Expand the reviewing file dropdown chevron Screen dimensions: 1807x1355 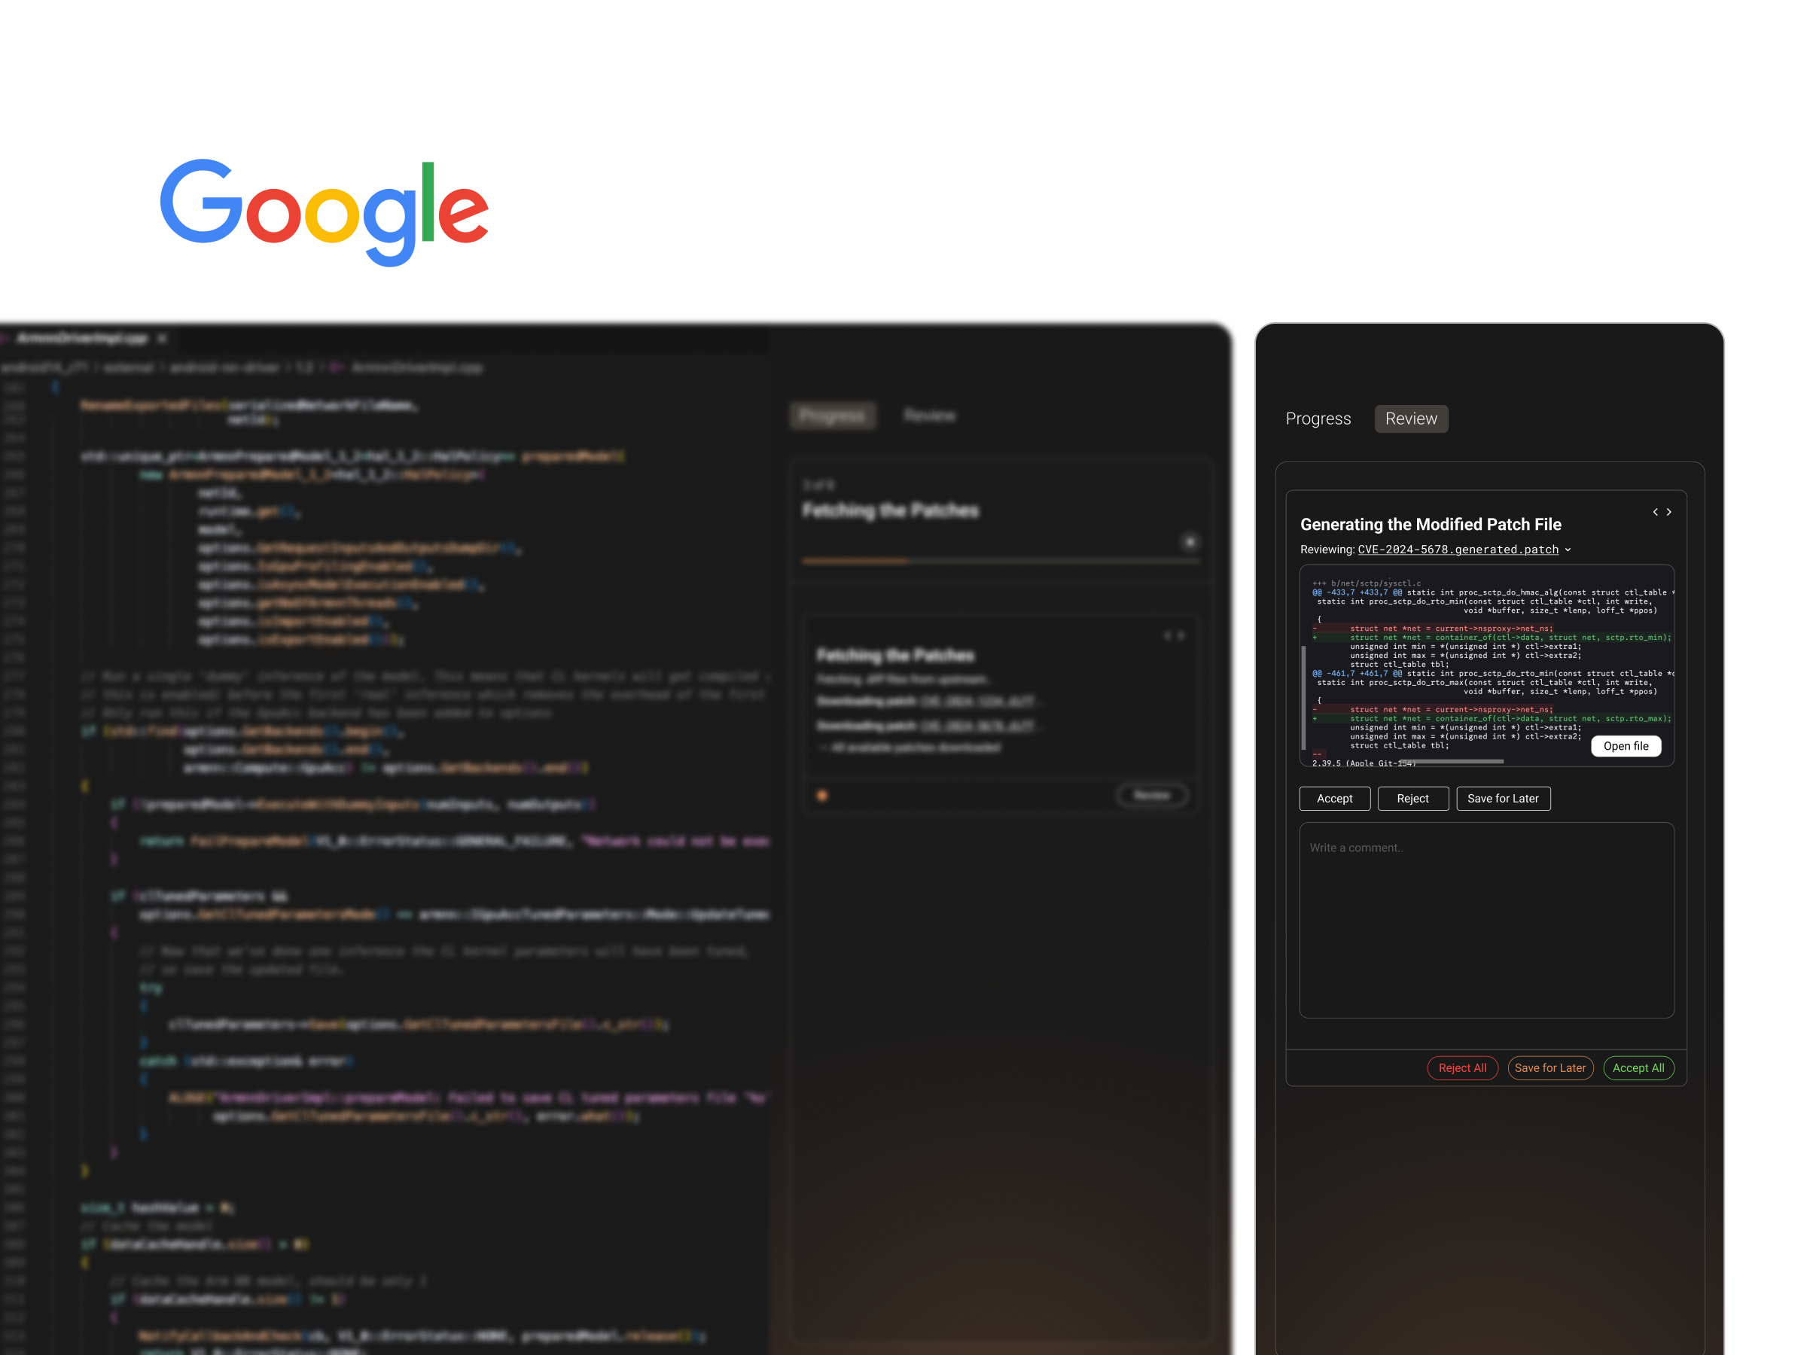point(1568,550)
